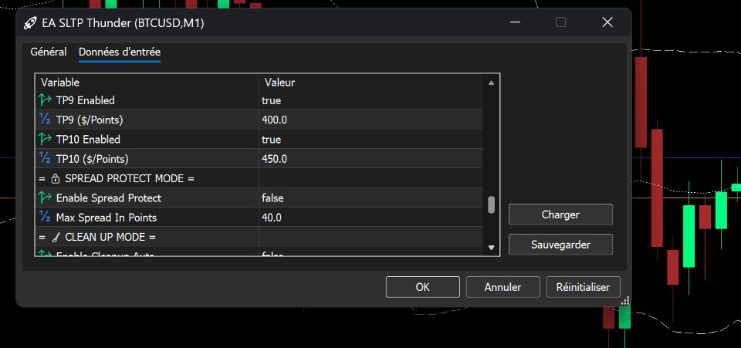Image resolution: width=741 pixels, height=348 pixels.
Task: Click the parameter list scrollbar thumb
Action: pos(492,205)
